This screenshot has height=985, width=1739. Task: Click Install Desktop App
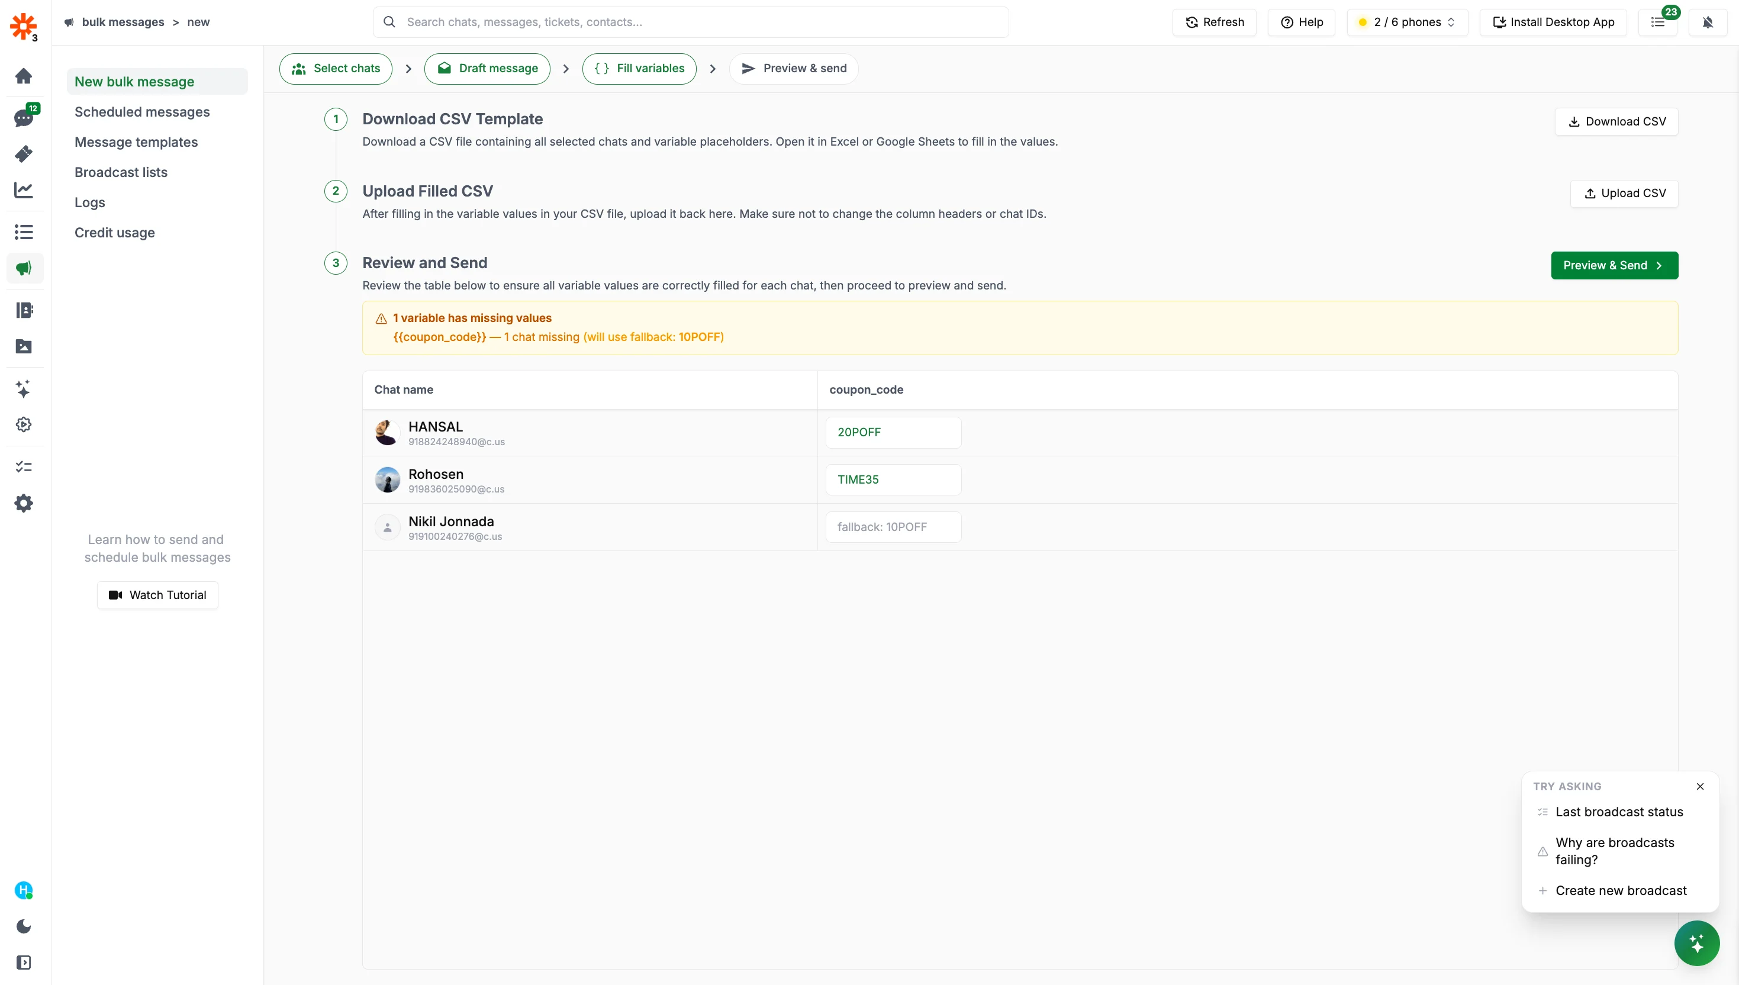click(1553, 22)
